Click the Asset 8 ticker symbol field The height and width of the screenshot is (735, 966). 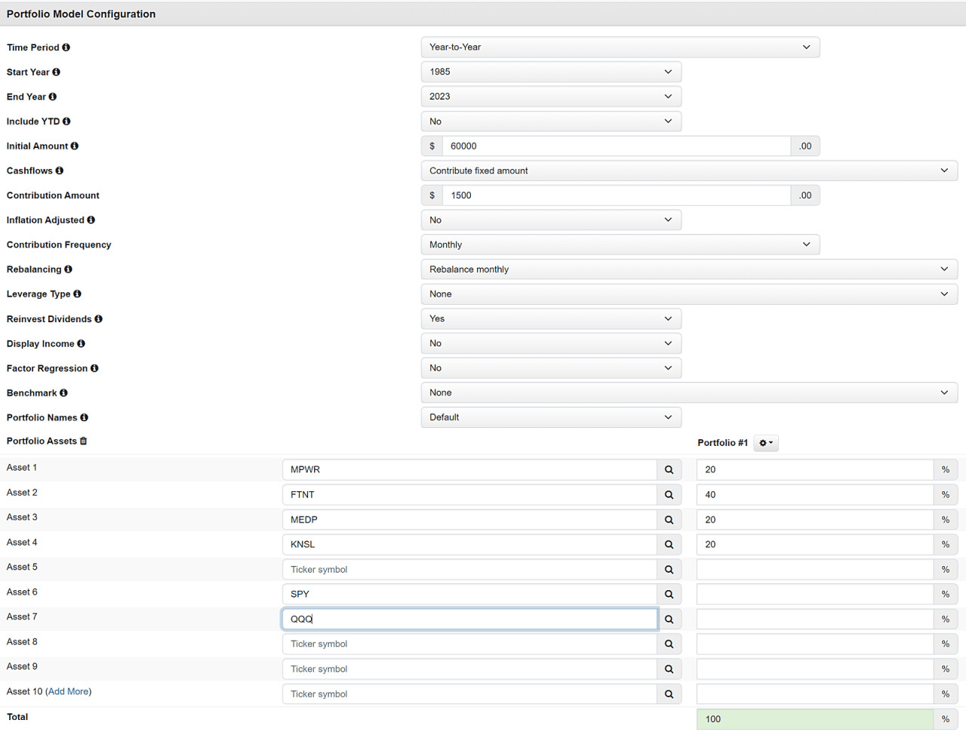(469, 644)
